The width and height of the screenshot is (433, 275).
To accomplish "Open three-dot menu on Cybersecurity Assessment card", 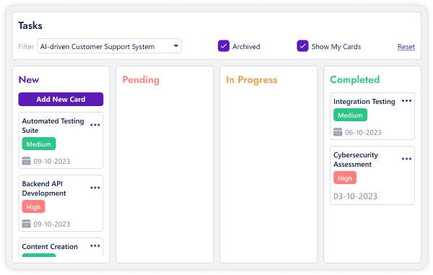I will [x=406, y=159].
